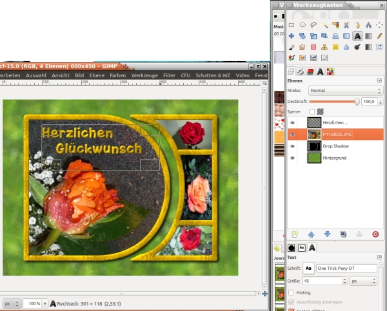
Task: Duplicate the selected layer
Action: pyautogui.click(x=343, y=234)
